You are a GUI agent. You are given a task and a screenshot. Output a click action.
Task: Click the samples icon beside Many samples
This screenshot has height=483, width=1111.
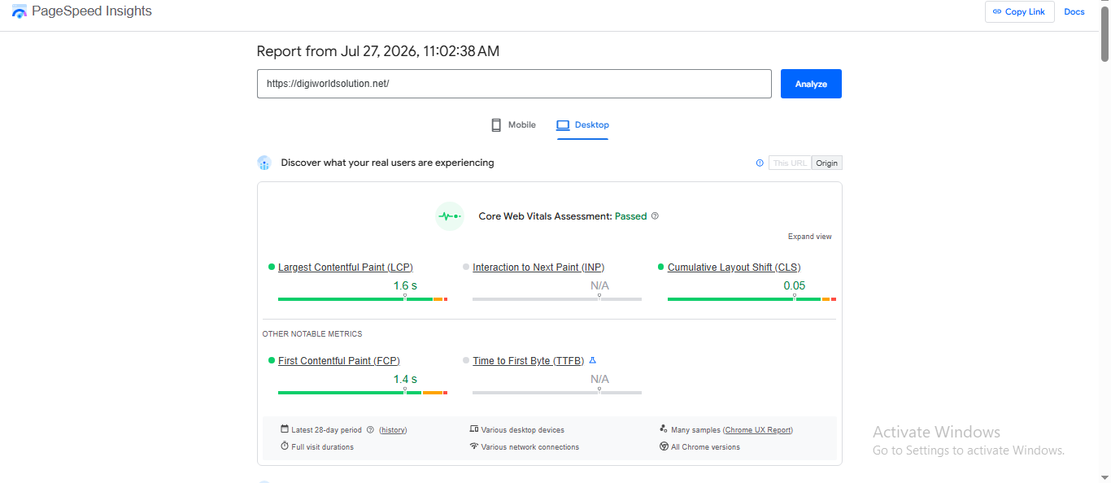point(664,429)
